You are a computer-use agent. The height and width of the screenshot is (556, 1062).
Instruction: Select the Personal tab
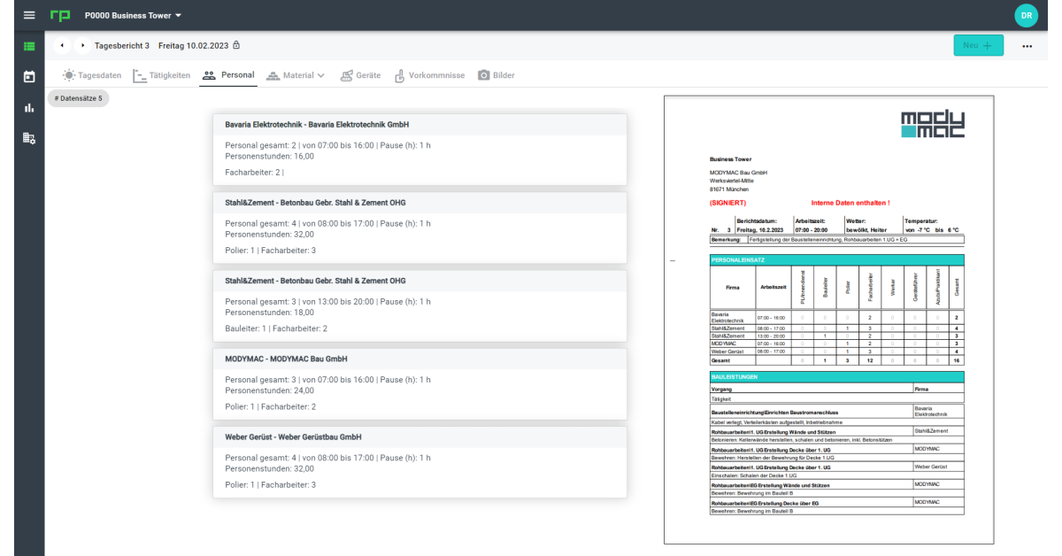tap(228, 75)
